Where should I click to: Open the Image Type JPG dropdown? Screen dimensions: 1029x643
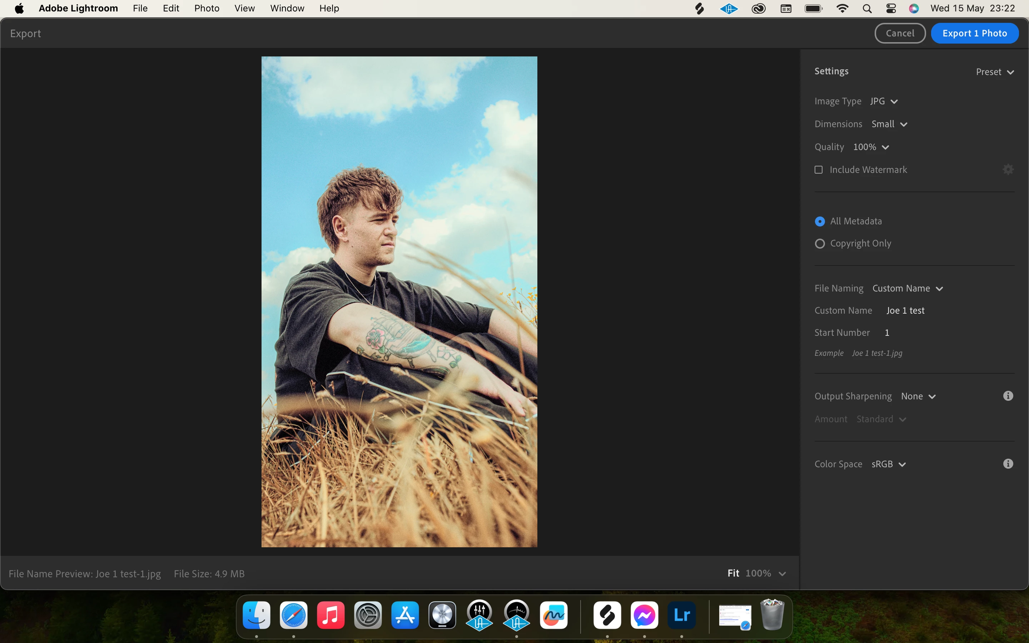click(884, 101)
